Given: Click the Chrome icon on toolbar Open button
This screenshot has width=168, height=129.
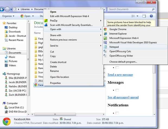Looking at the screenshot, I should tap(22, 16).
